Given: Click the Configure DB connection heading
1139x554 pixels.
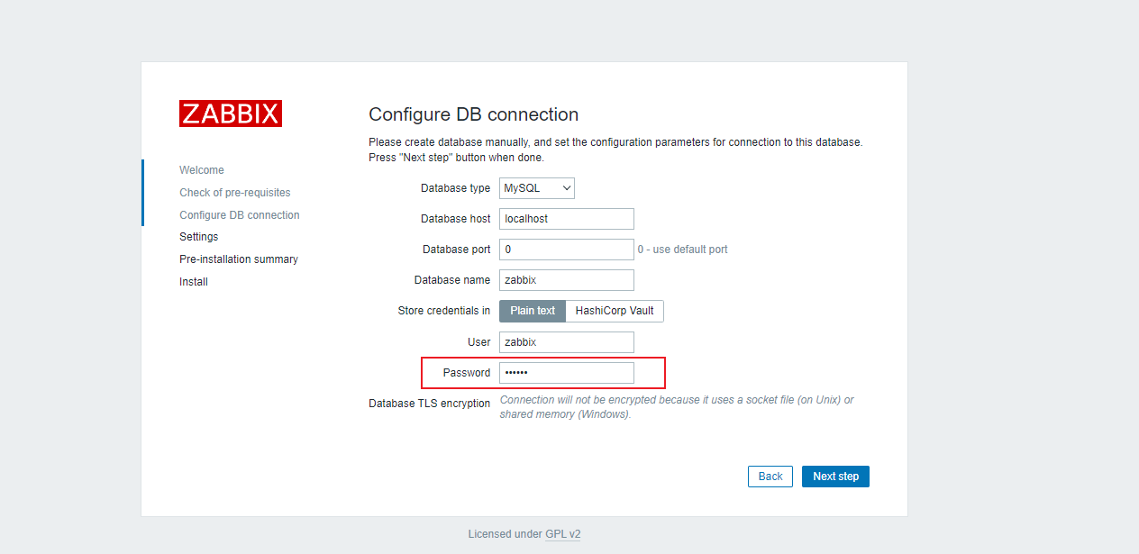Looking at the screenshot, I should click(x=474, y=114).
